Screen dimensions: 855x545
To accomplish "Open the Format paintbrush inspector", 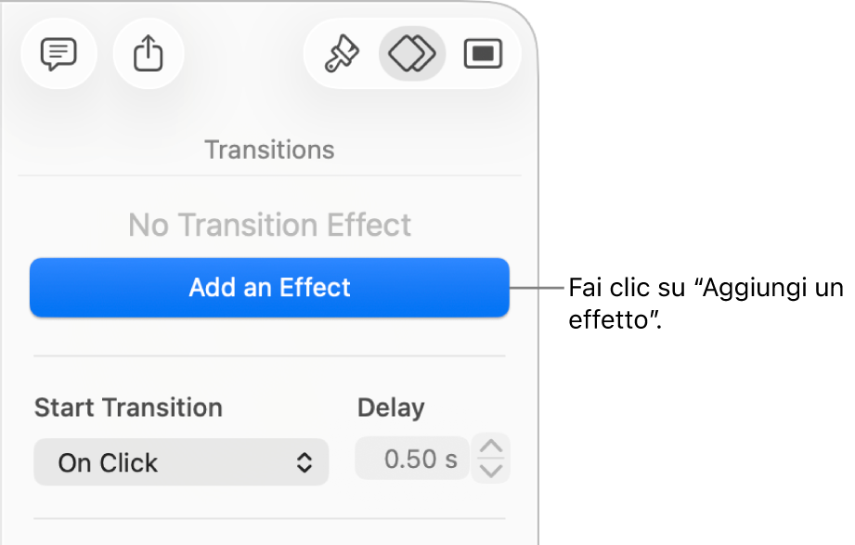I will [341, 55].
